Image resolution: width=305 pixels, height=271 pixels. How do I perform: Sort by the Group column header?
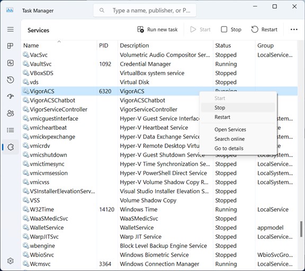point(276,46)
